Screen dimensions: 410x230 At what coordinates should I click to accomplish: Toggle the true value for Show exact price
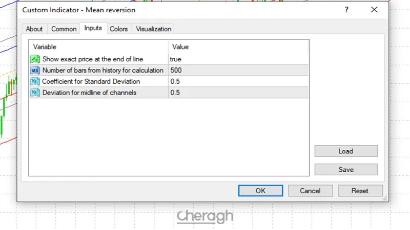click(x=238, y=59)
